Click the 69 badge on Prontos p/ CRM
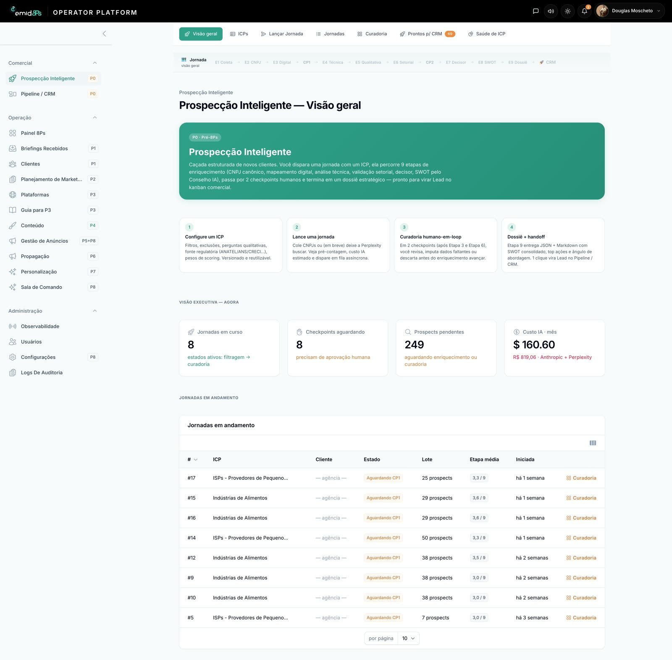The height and width of the screenshot is (660, 672). pyautogui.click(x=450, y=34)
